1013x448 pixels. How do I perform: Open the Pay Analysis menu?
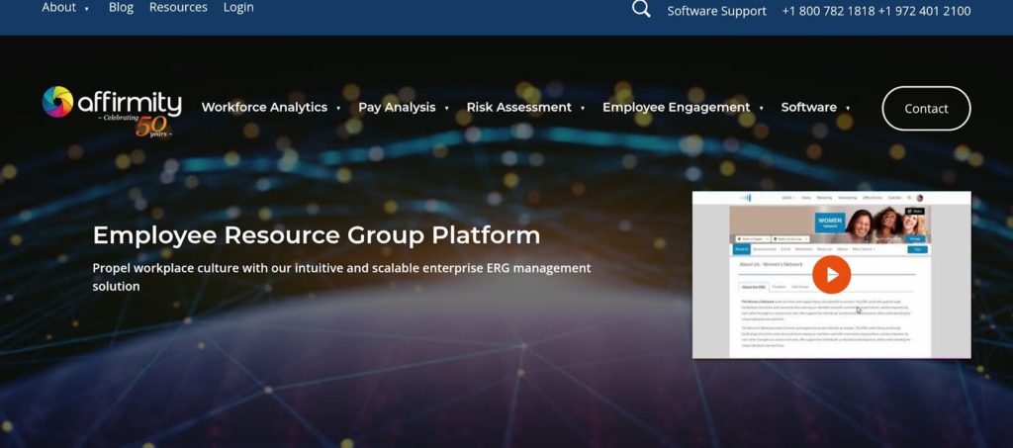point(397,107)
